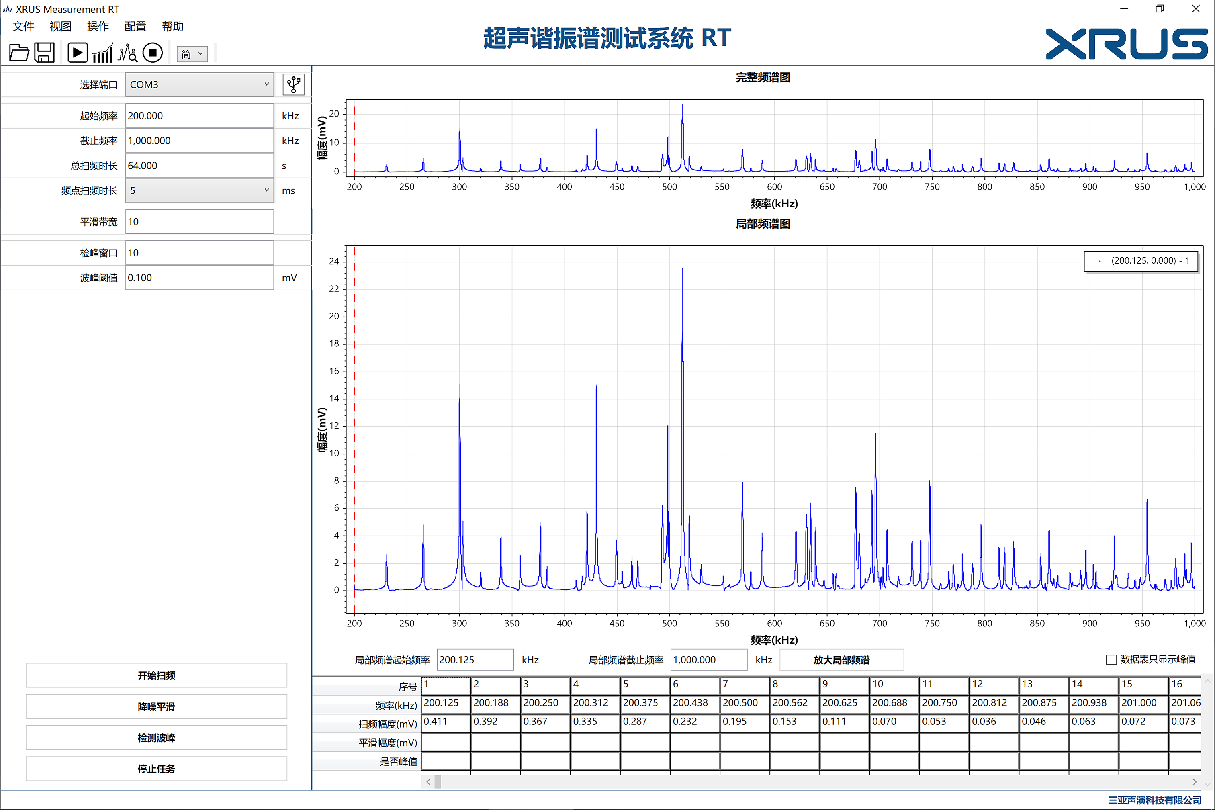The height and width of the screenshot is (810, 1215).
Task: Open the 帮助 menu
Action: (x=172, y=27)
